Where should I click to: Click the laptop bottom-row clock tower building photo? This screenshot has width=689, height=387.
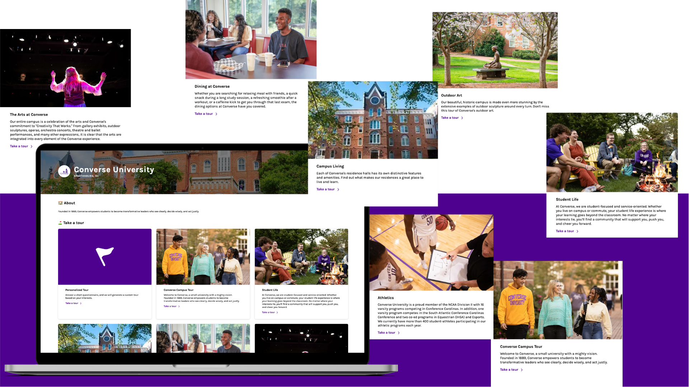click(x=105, y=338)
